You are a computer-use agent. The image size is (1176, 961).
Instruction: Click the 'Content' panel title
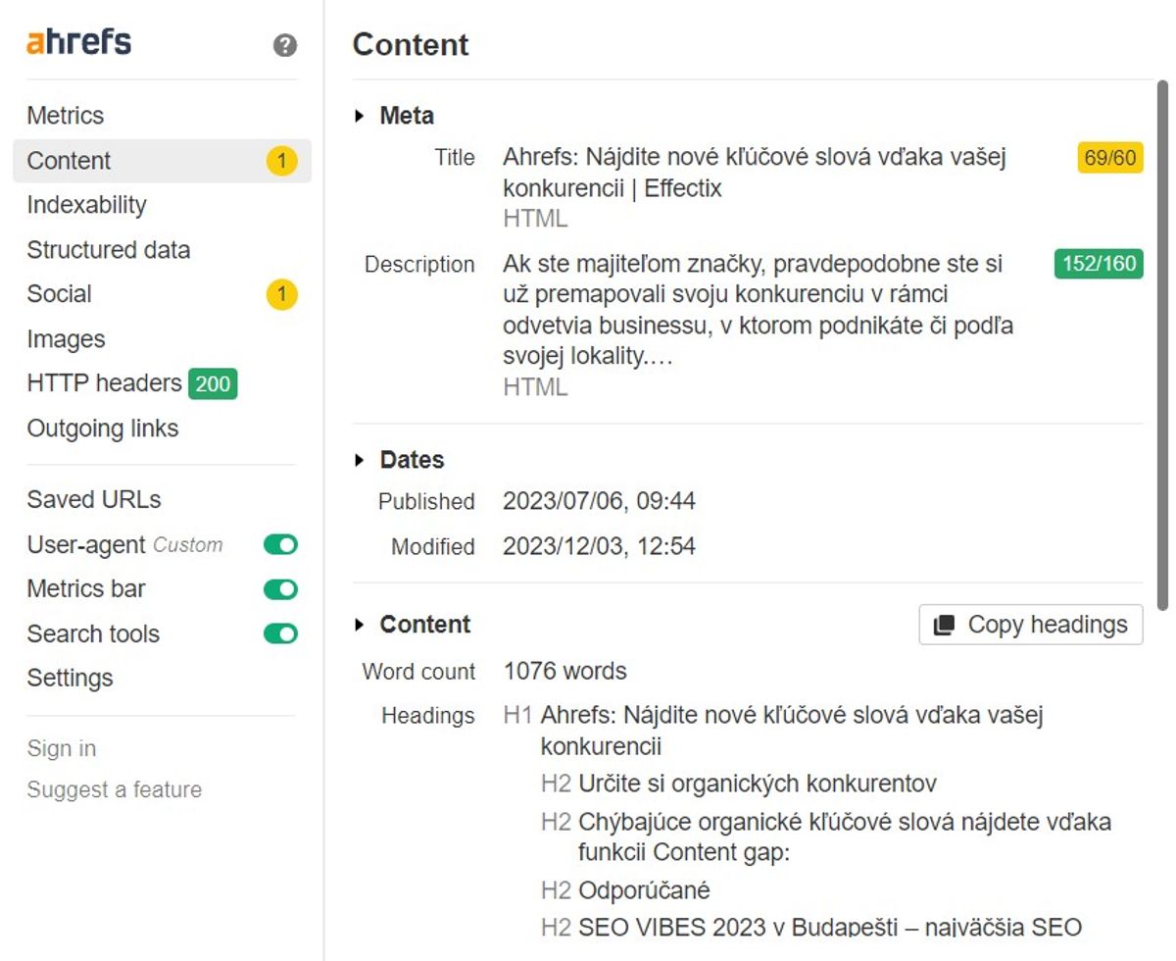pos(411,45)
